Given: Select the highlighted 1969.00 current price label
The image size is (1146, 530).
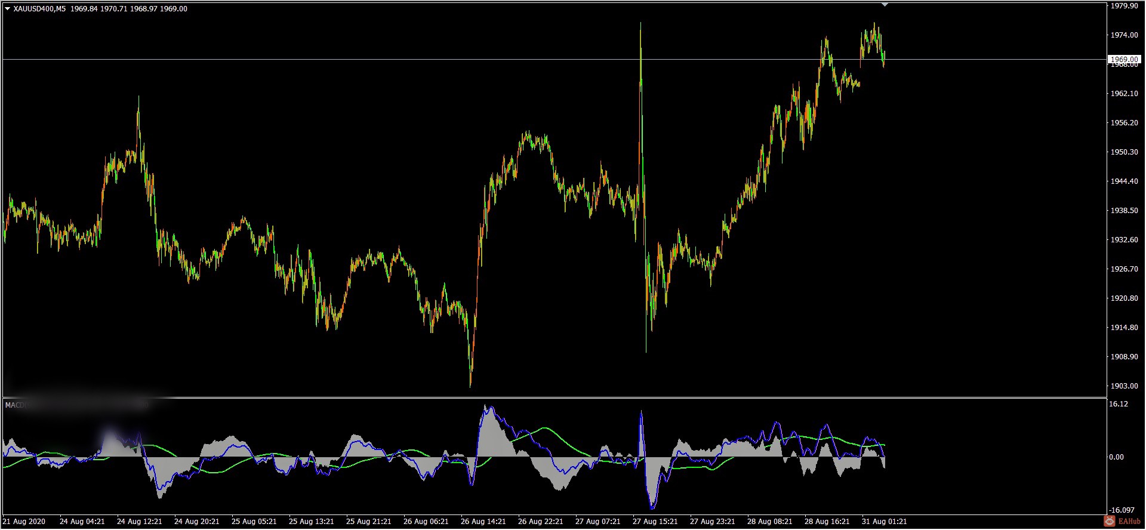Looking at the screenshot, I should pyautogui.click(x=1124, y=60).
